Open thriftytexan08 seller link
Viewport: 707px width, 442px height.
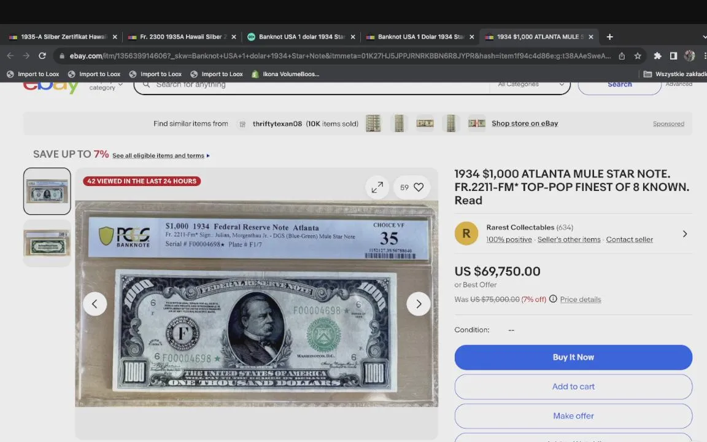coord(277,123)
